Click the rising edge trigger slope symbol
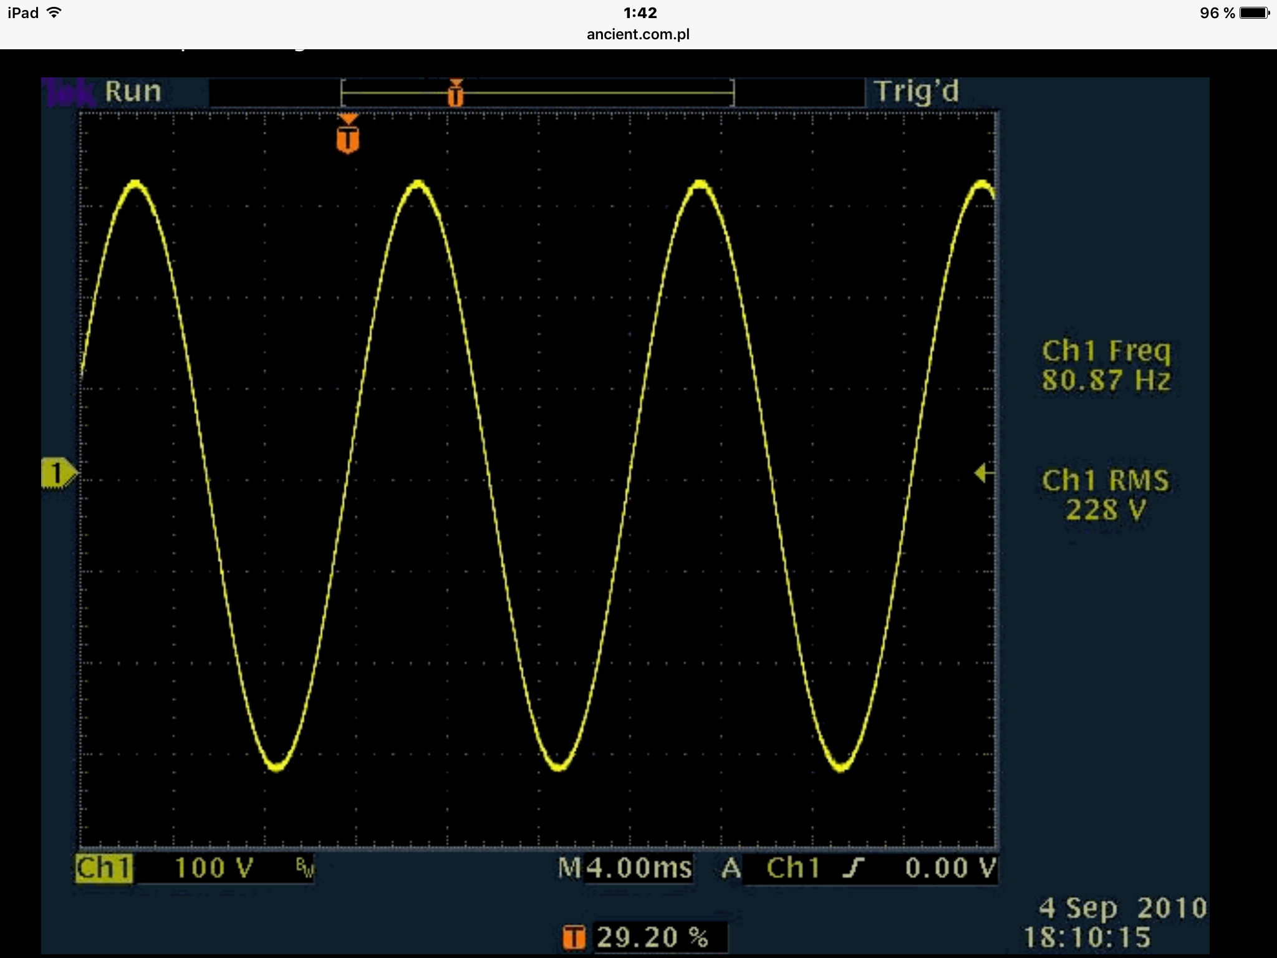 [854, 868]
